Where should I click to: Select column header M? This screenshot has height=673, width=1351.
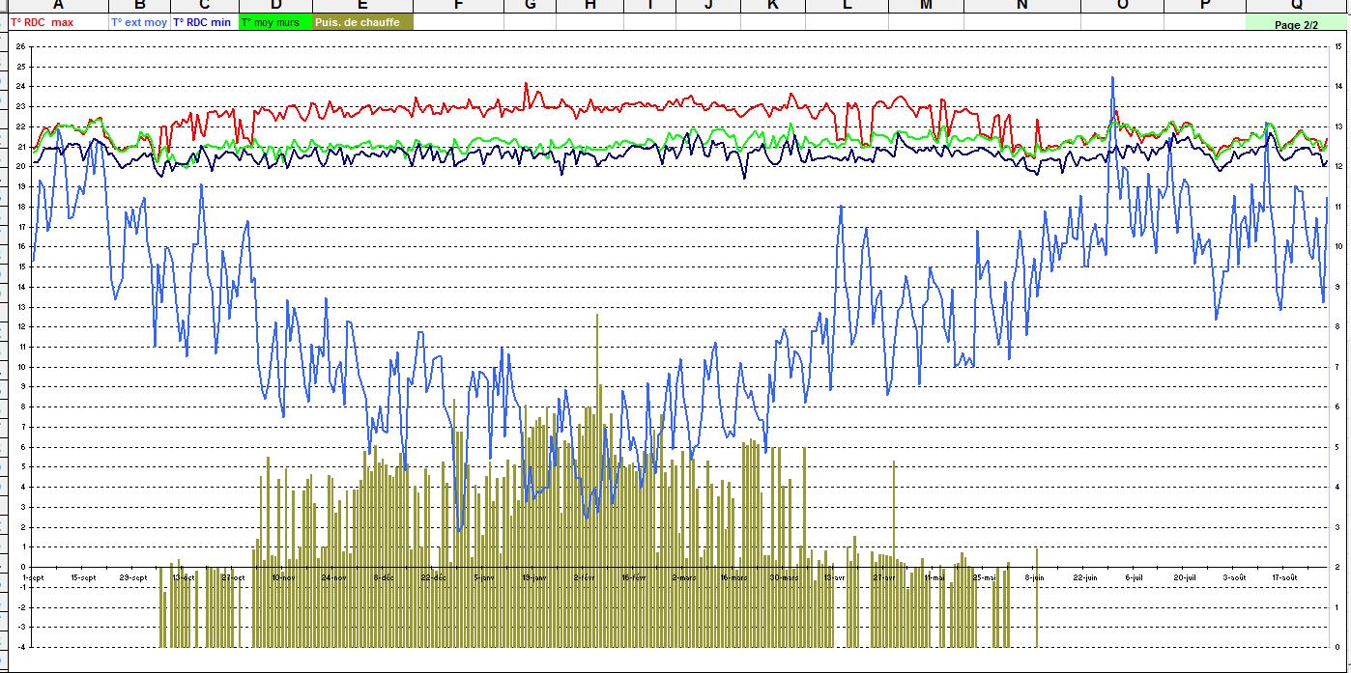click(x=926, y=5)
